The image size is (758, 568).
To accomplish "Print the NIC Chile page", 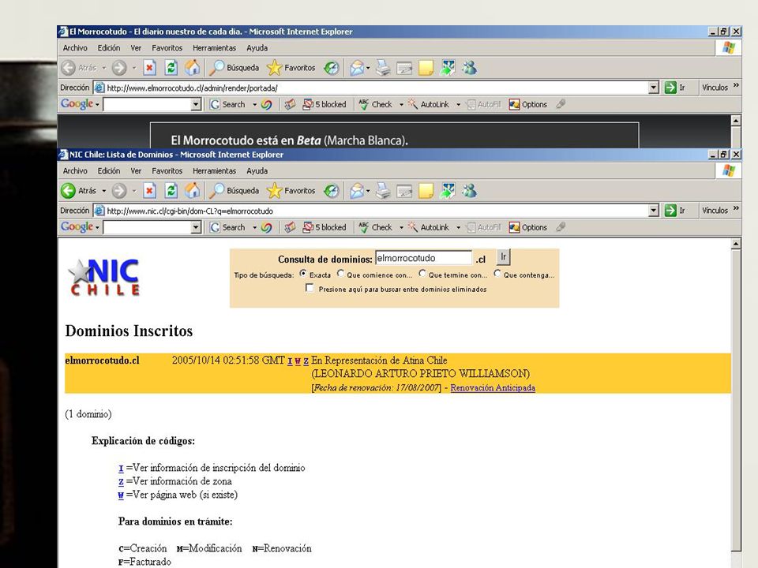I will tap(383, 191).
